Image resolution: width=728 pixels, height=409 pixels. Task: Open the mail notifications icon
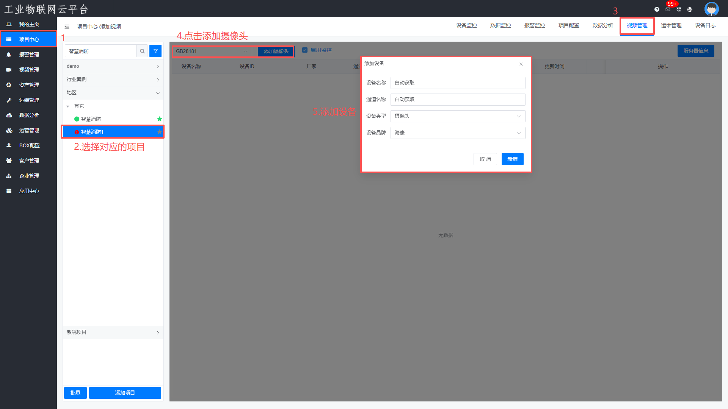point(668,9)
